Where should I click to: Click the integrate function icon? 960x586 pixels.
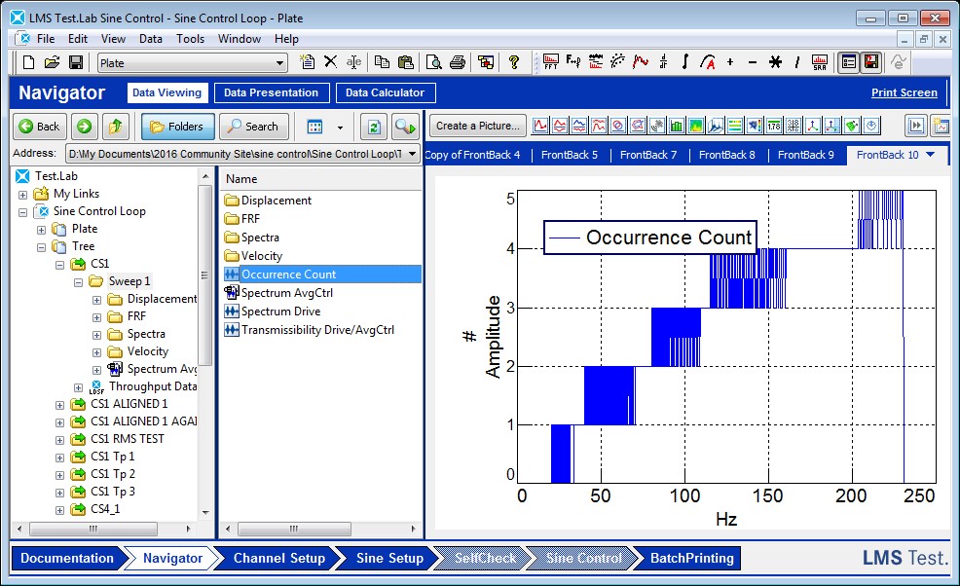pos(685,62)
